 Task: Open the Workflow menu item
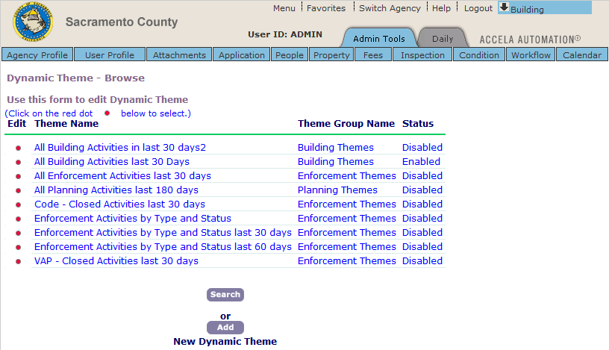[x=530, y=55]
